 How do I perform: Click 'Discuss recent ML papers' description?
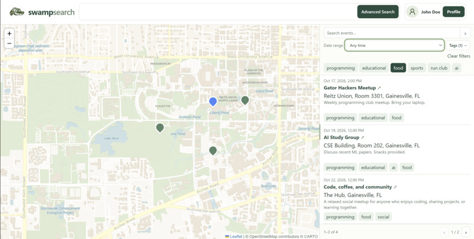click(364, 152)
